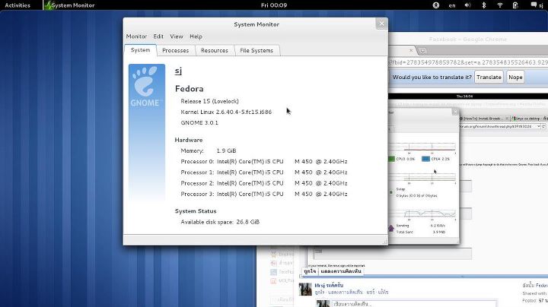Screen dimensions: 548x307
Task: Open the Edit menu
Action: (x=158, y=36)
